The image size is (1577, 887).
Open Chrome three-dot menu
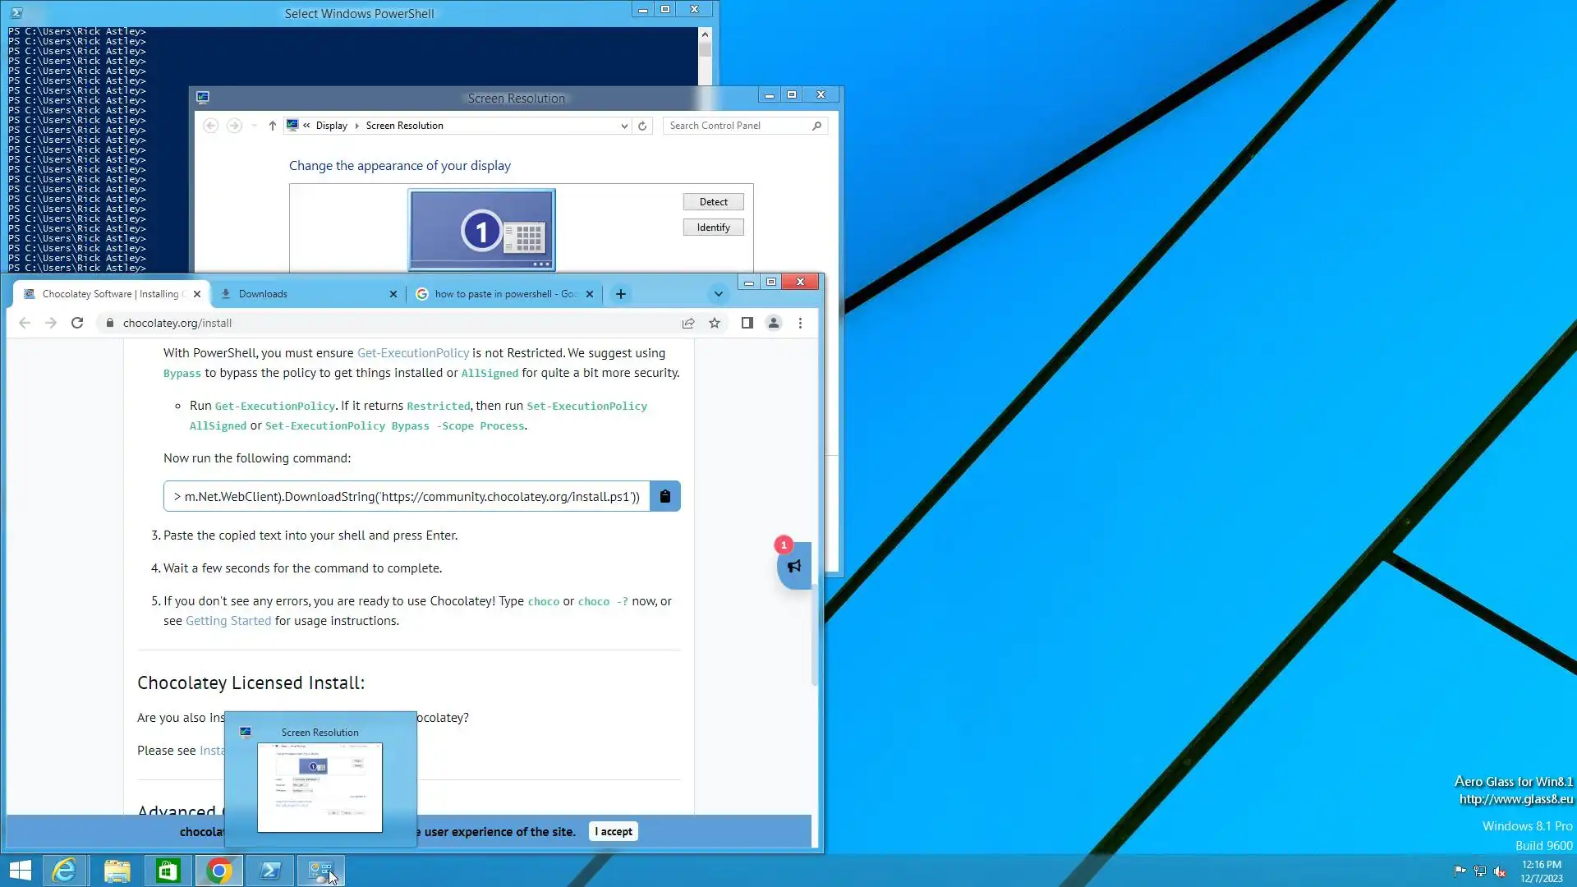pos(800,323)
